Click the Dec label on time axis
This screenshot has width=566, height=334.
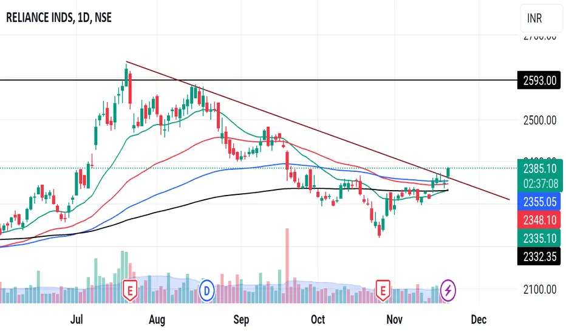click(x=479, y=319)
